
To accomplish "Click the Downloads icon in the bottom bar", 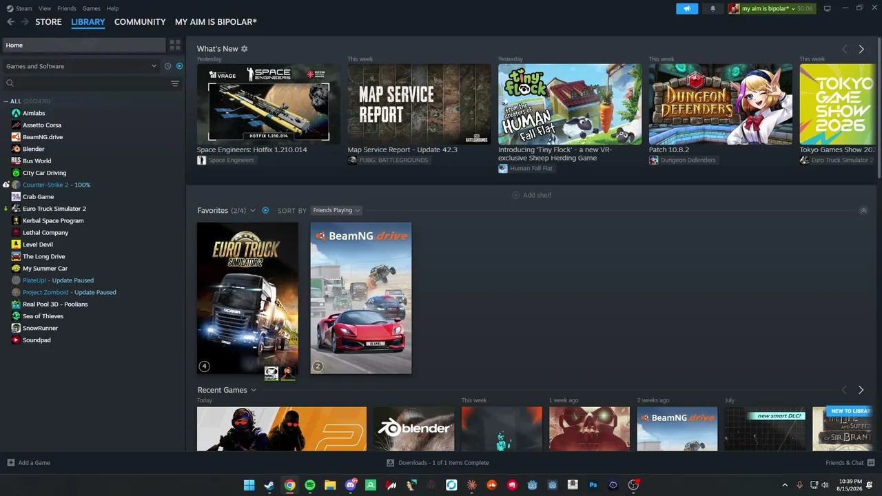I will (390, 462).
